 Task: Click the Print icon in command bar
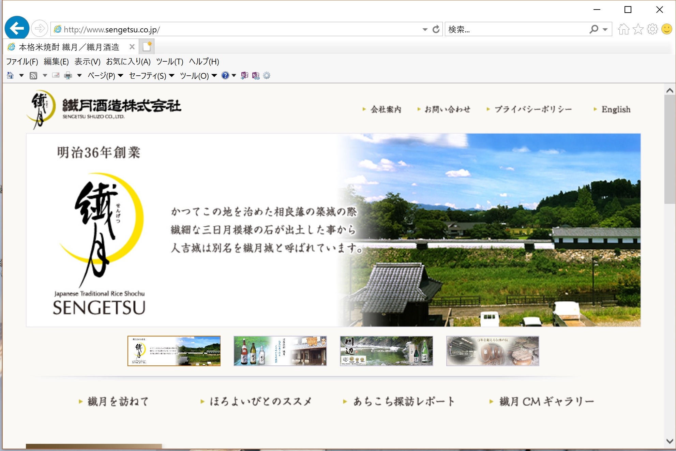point(68,76)
